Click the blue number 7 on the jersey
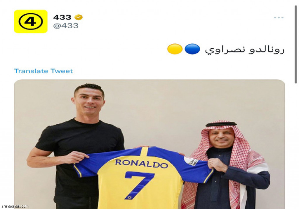Screen dimensions: 299x209 139,185
